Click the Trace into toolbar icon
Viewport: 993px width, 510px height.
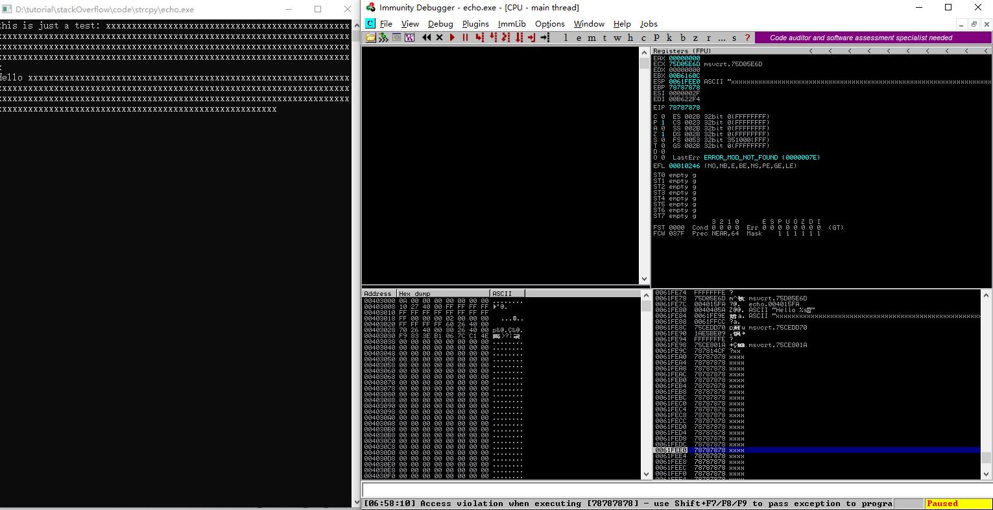(506, 38)
